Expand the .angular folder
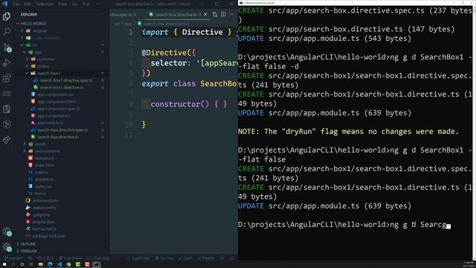The image size is (476, 268). click(x=39, y=31)
